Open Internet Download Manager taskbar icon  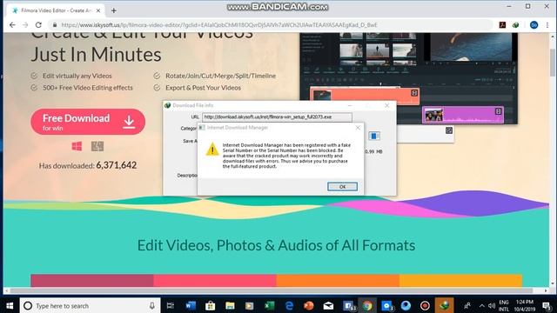(444, 305)
